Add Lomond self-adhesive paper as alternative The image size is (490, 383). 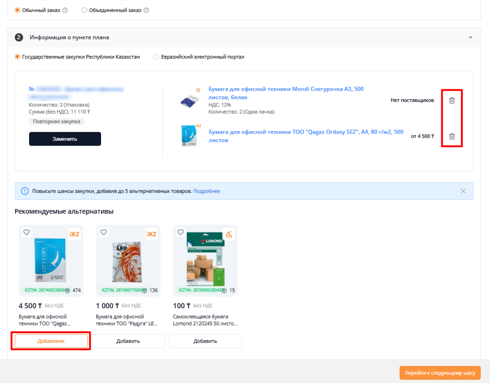[205, 341]
